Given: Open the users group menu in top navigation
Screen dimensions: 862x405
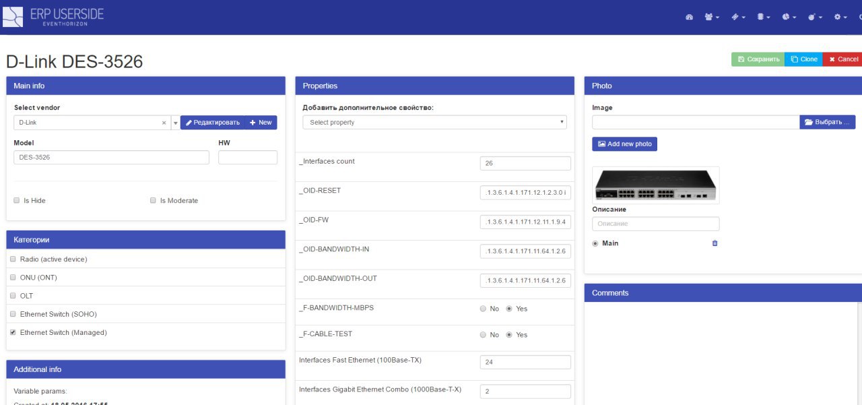Looking at the screenshot, I should click(712, 17).
